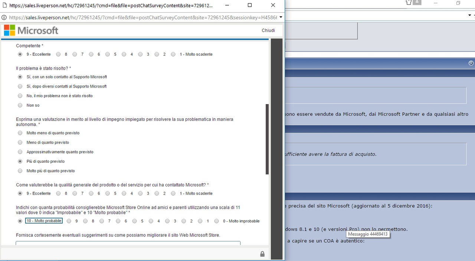The image size is (475, 261).
Task: Select 6 in the recommendation probability row
Action: point(118,221)
